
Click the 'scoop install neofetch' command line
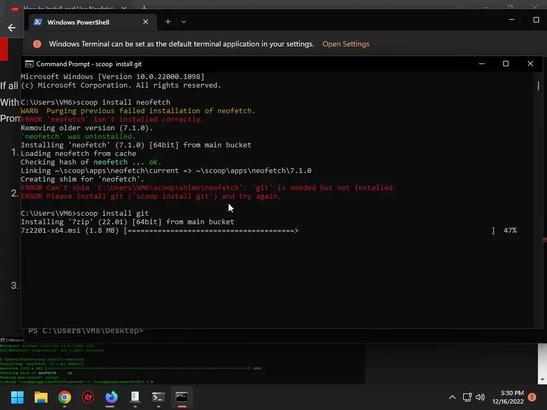(96, 102)
